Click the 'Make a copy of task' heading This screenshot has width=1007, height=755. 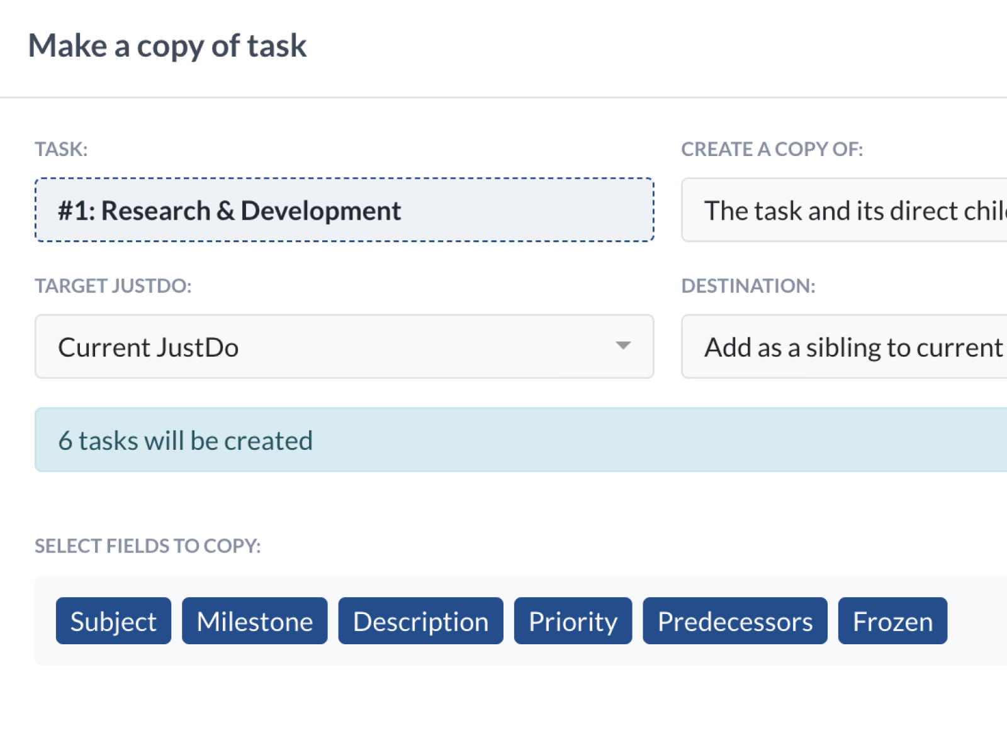(167, 46)
